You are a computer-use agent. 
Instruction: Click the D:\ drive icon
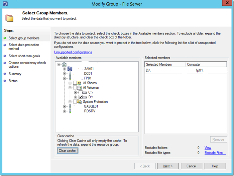(85, 97)
